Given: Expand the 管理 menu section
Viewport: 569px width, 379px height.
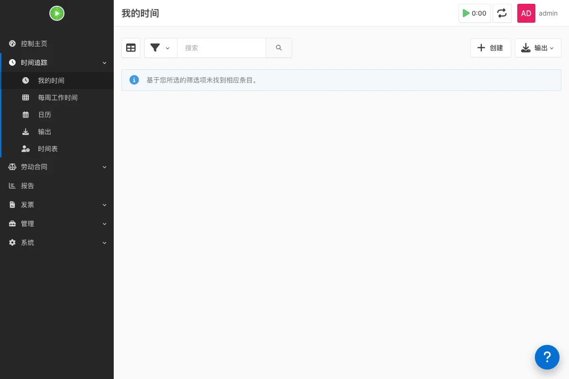Looking at the screenshot, I should click(x=57, y=224).
